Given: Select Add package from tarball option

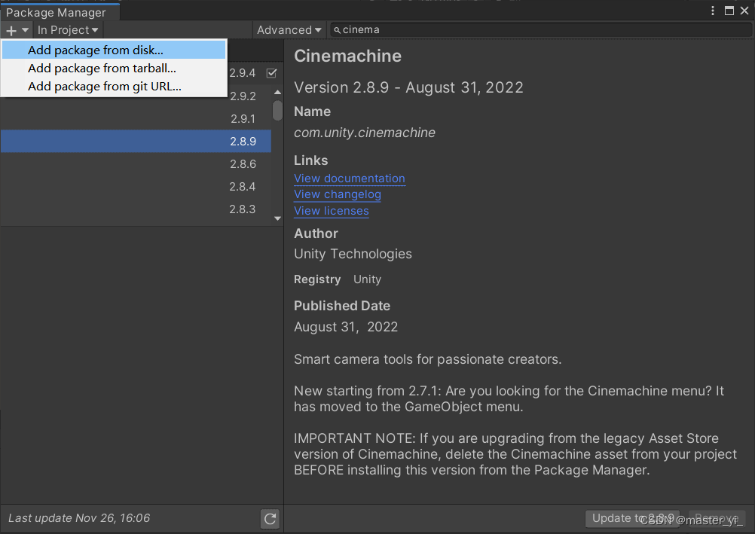Looking at the screenshot, I should (114, 69).
